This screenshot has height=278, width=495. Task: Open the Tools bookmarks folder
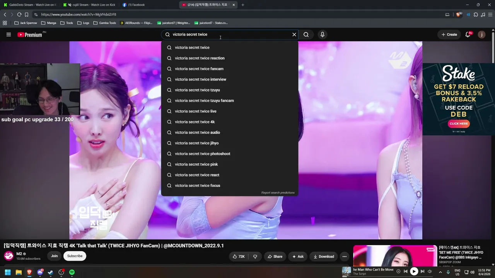pyautogui.click(x=67, y=23)
